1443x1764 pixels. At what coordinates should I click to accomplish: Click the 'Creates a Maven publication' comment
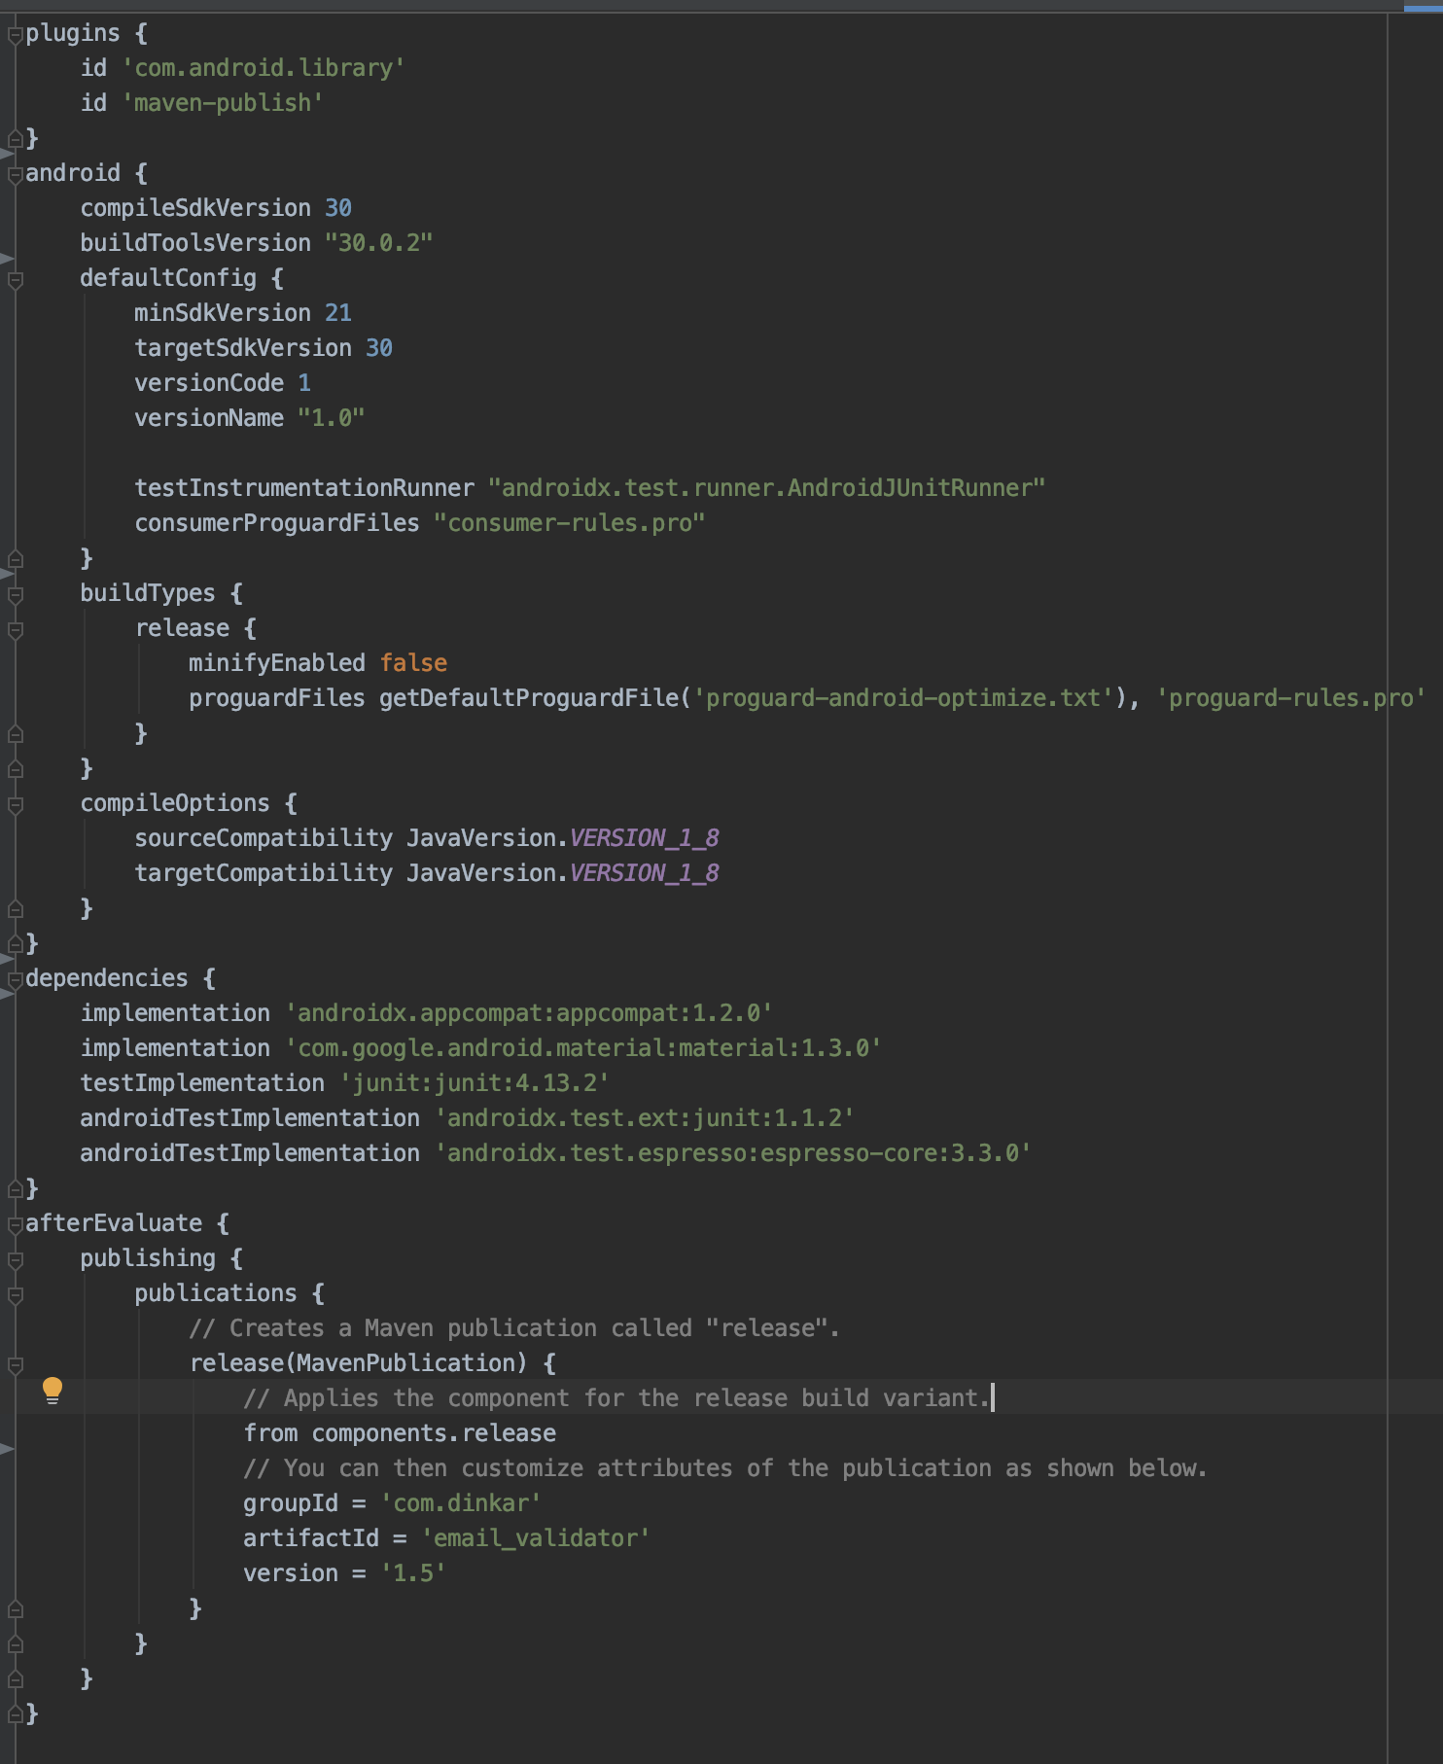pyautogui.click(x=514, y=1328)
